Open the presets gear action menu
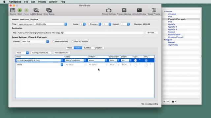Image resolution: width=211 pixels, height=118 pixels. (174, 102)
